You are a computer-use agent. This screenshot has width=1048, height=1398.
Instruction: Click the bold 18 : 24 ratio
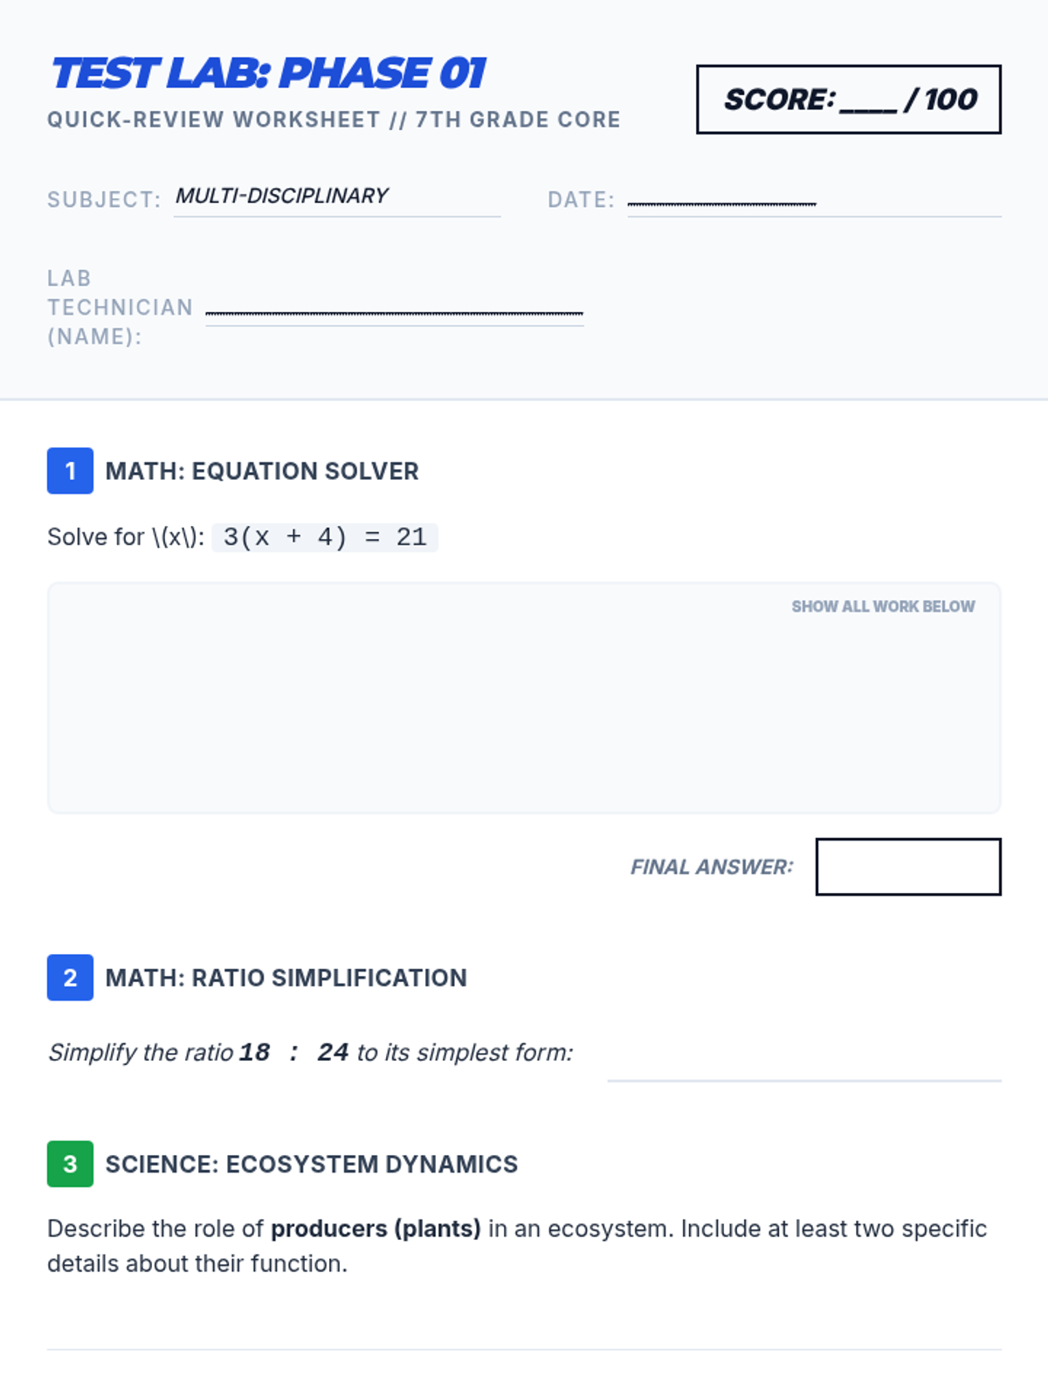click(294, 1052)
